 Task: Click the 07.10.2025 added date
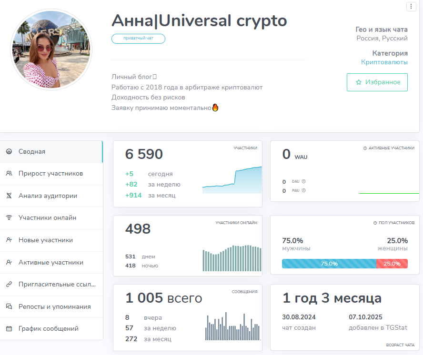365,317
